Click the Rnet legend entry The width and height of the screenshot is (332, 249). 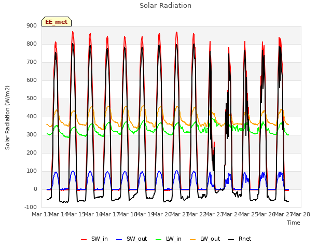[x=240, y=239]
